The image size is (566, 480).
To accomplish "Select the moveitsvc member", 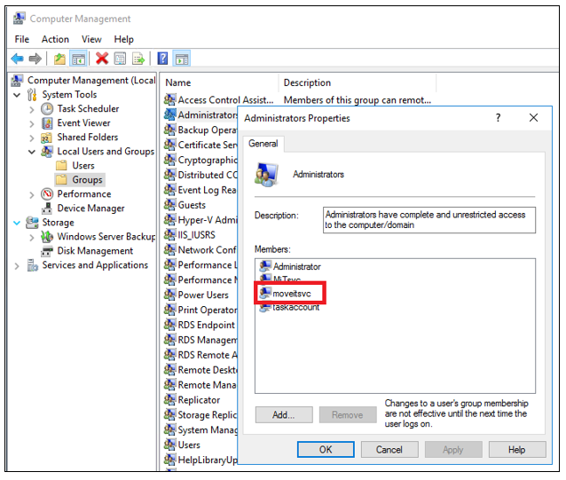I will pos(285,294).
